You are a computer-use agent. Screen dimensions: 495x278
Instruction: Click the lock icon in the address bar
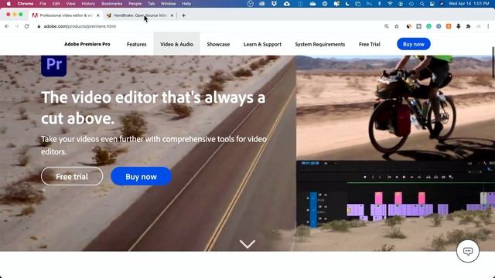tap(39, 26)
